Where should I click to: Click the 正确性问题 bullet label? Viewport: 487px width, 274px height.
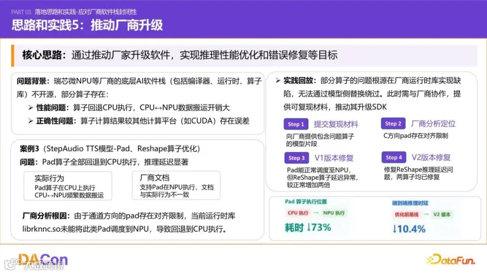pyautogui.click(x=56, y=121)
